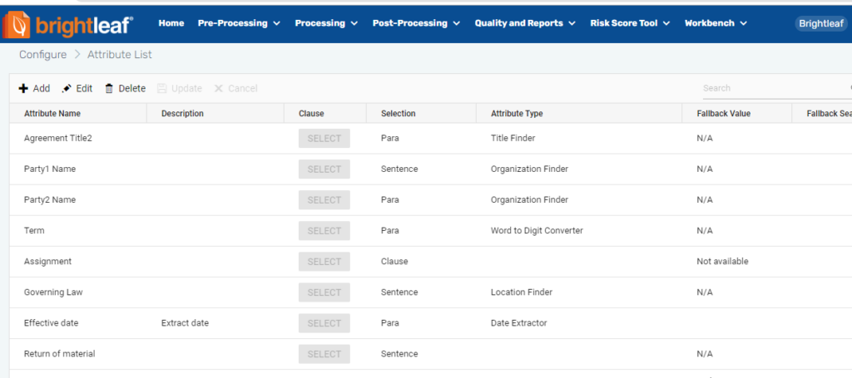Screen dimensions: 852x378
Task: Expand the Post-Processing dropdown
Action: click(416, 23)
